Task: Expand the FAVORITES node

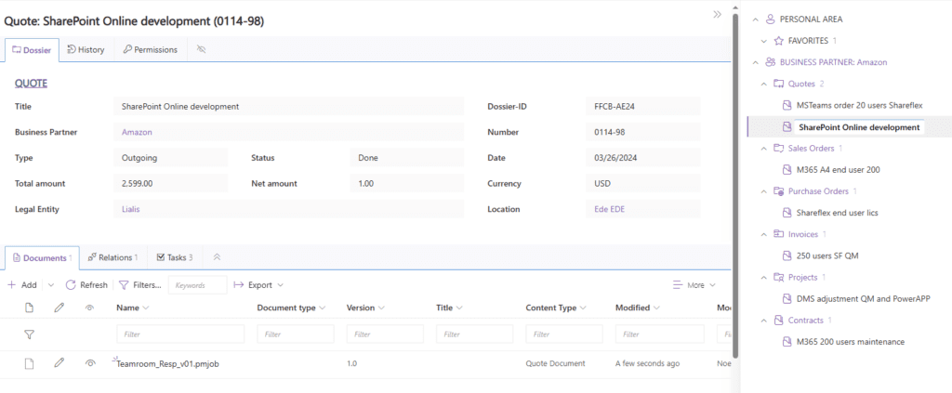Action: pos(764,41)
